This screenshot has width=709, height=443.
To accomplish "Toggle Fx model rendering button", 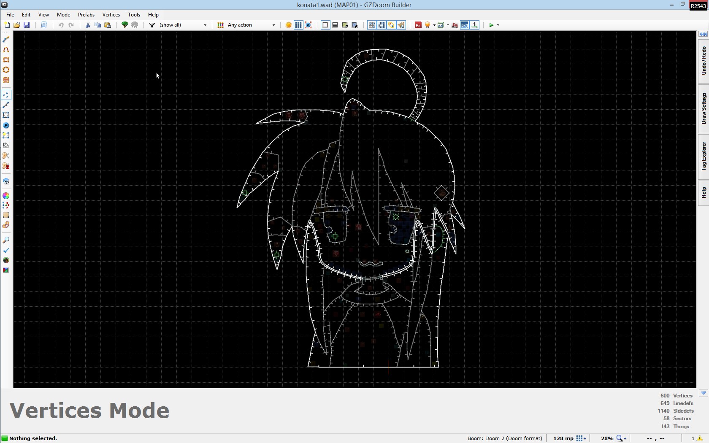I will click(418, 25).
